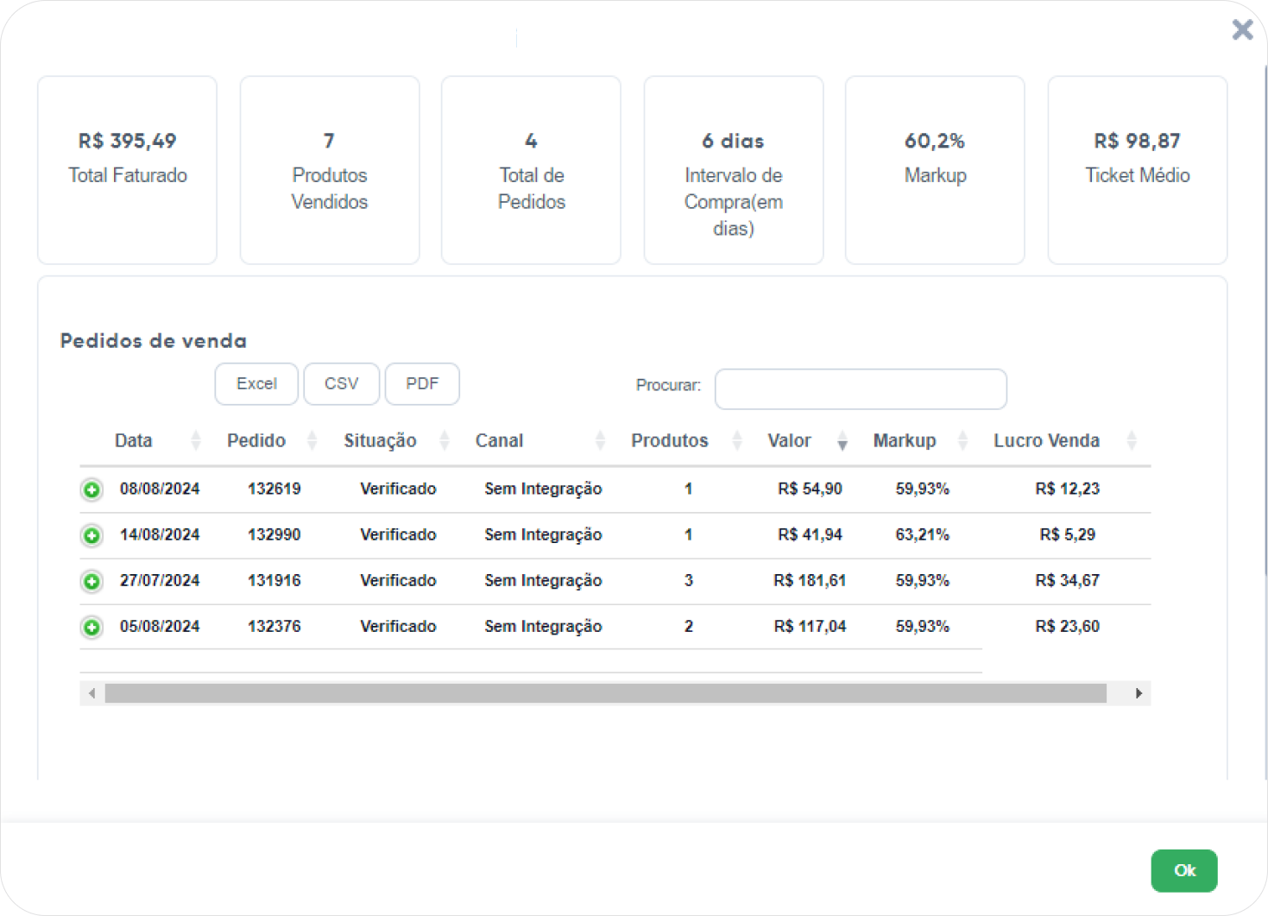Confirm dialog with green Ok button
This screenshot has height=916, width=1268.
point(1184,870)
